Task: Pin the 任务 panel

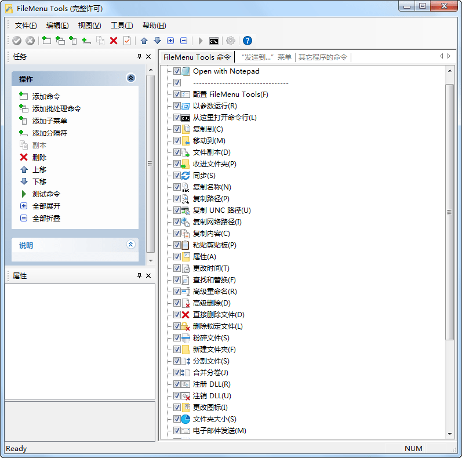Action: pyautogui.click(x=139, y=56)
